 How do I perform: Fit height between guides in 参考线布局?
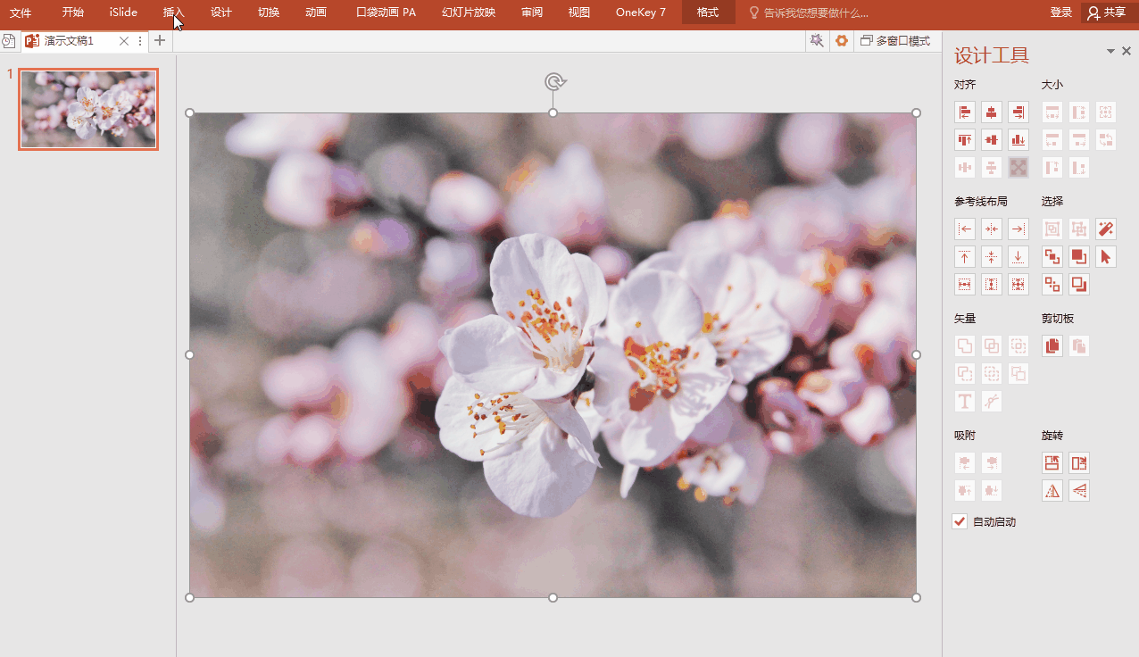[992, 285]
